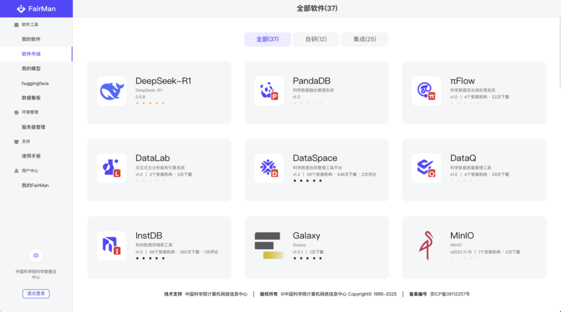This screenshot has height=312, width=561.
Task: Select 软件市场 sidebar item
Action: click(x=36, y=54)
